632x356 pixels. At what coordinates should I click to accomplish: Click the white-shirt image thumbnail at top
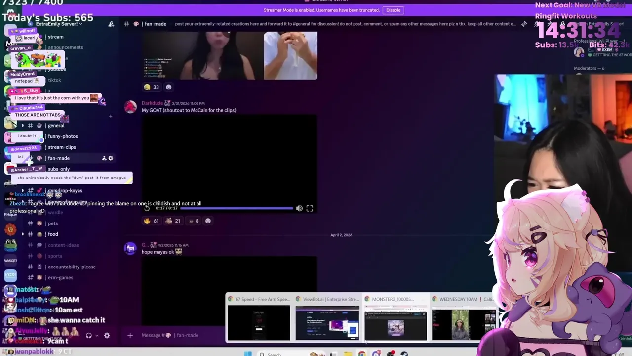coord(290,55)
